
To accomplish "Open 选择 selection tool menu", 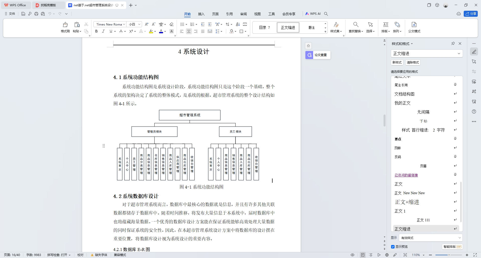I will 370,27.
